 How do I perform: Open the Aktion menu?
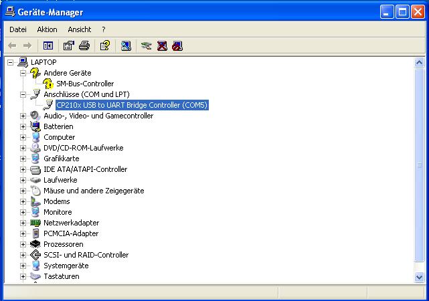tap(47, 29)
